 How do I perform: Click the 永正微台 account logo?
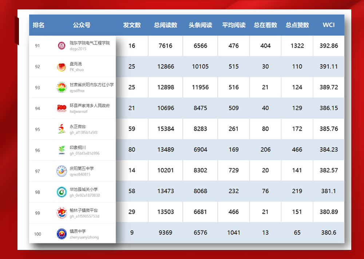click(62, 129)
